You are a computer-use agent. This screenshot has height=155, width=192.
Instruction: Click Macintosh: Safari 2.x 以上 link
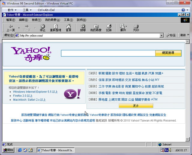[29, 100]
